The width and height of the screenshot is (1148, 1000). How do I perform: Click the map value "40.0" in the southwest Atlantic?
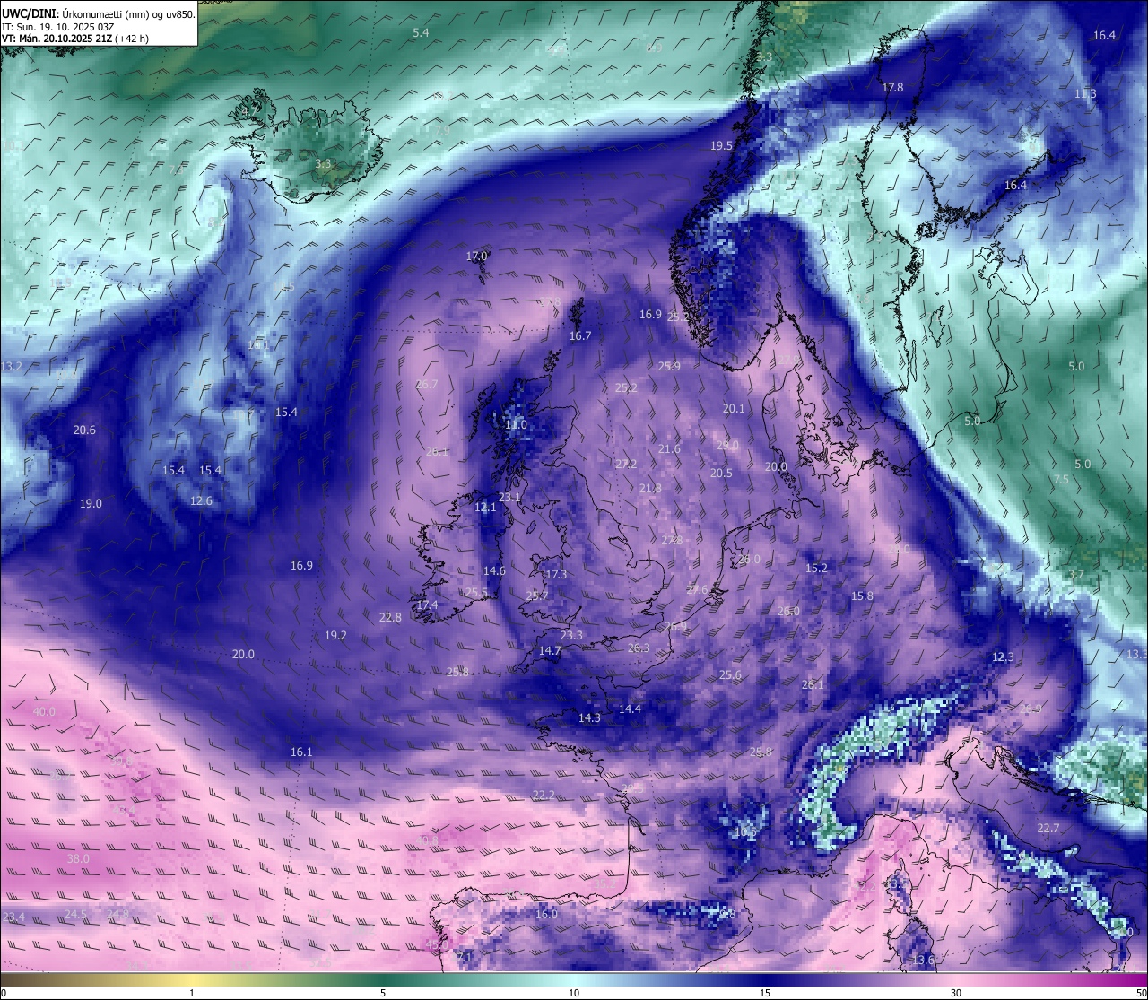(x=44, y=712)
